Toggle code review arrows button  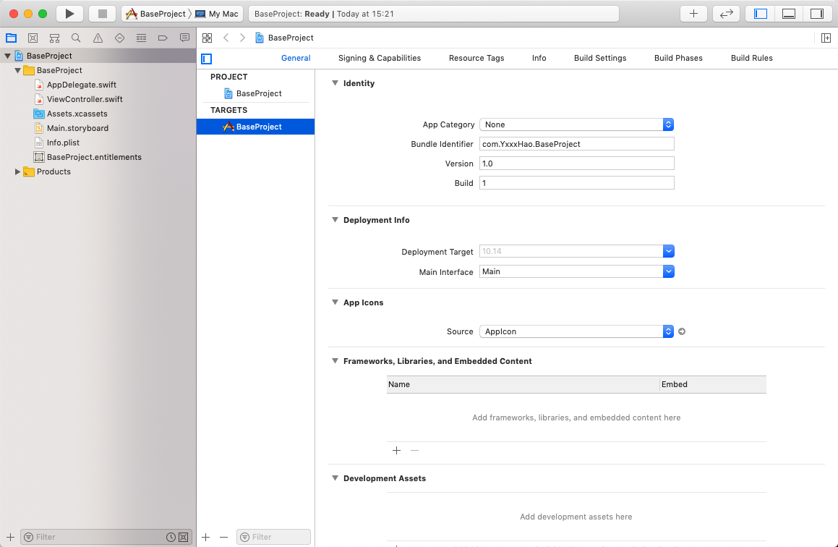coord(727,14)
